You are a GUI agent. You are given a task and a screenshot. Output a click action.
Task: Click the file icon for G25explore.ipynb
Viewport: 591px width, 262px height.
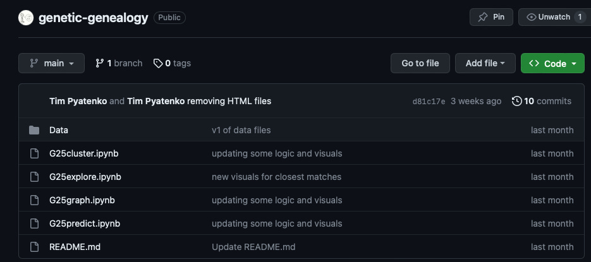[x=34, y=177]
